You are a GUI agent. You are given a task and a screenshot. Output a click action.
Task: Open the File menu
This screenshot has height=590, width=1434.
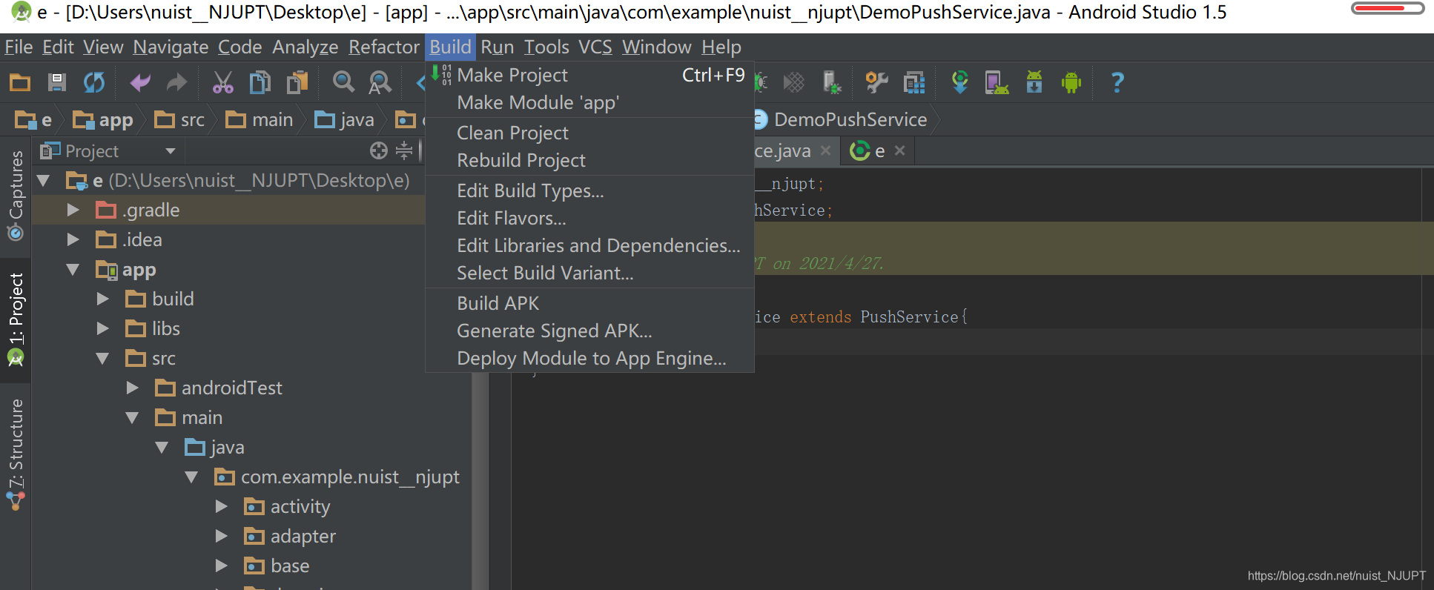[x=19, y=47]
